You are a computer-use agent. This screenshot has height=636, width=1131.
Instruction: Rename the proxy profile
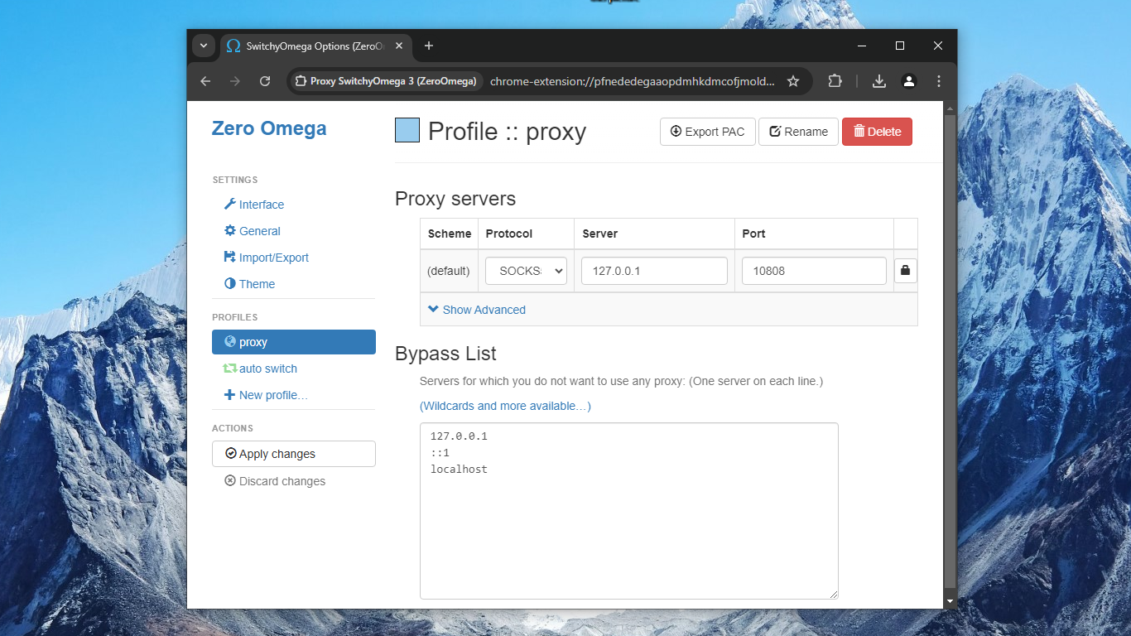click(x=798, y=132)
